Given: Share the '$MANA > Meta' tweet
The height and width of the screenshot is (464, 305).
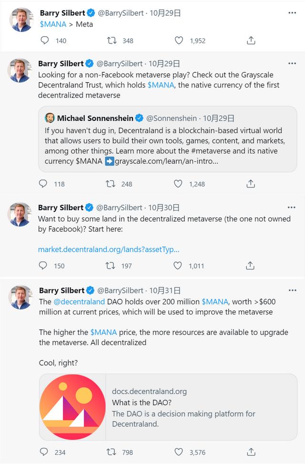Looking at the screenshot, I should click(x=251, y=41).
